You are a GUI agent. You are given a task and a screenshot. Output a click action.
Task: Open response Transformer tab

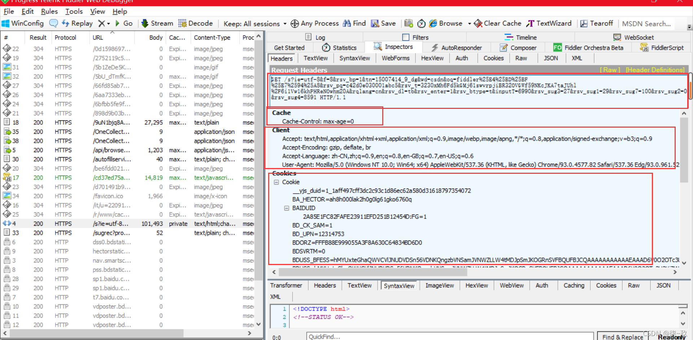(x=286, y=286)
